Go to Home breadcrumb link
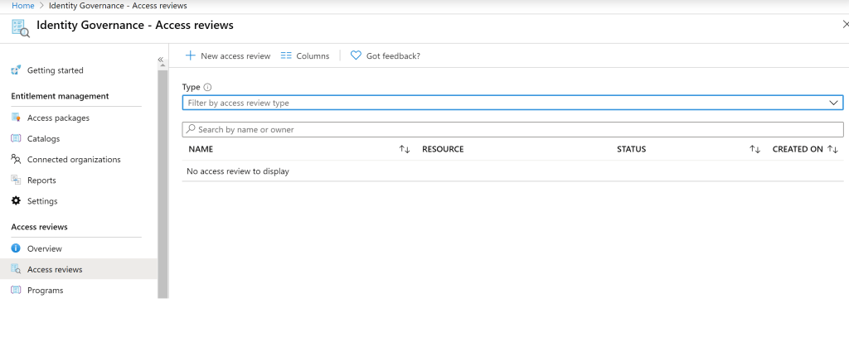The width and height of the screenshot is (849, 356). 22,6
